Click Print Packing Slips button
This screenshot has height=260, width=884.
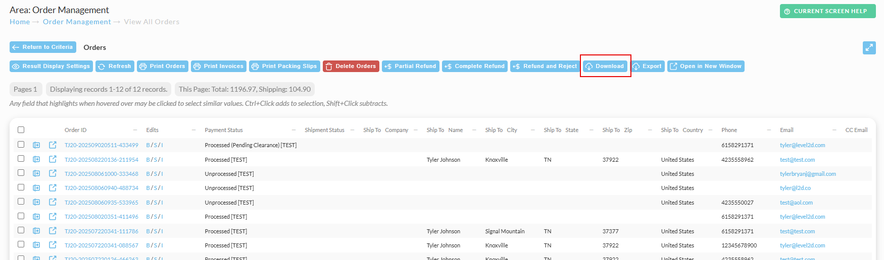[284, 66]
